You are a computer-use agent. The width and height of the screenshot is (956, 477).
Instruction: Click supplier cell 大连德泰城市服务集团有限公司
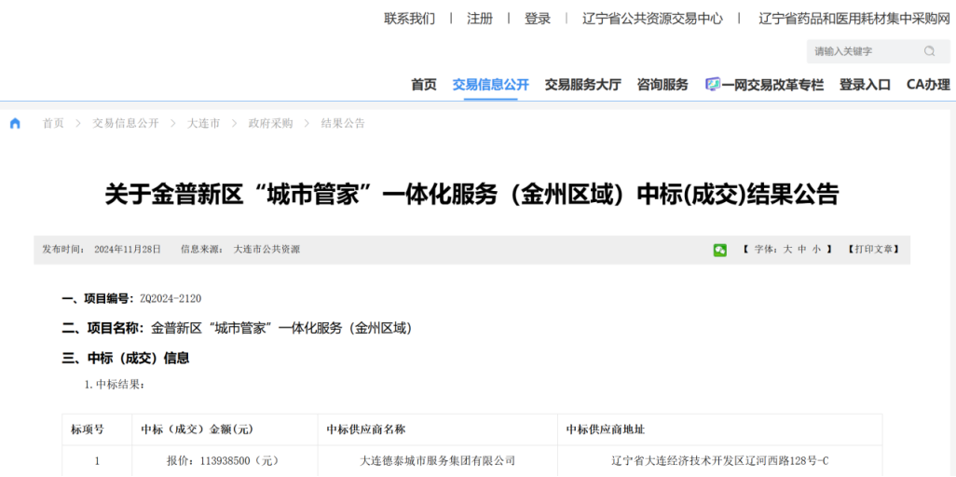pos(438,460)
